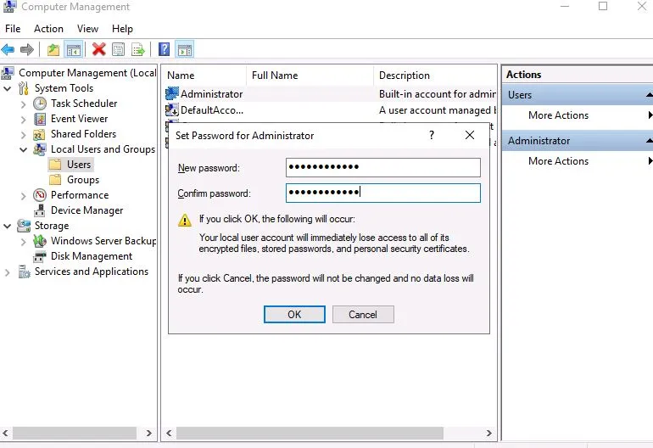The width and height of the screenshot is (653, 448).
Task: Click the Confirm password field
Action: (x=383, y=193)
